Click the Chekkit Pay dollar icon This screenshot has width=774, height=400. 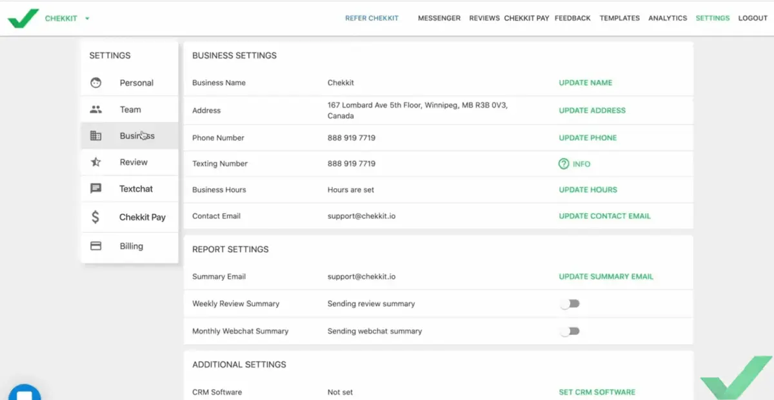[x=95, y=217]
